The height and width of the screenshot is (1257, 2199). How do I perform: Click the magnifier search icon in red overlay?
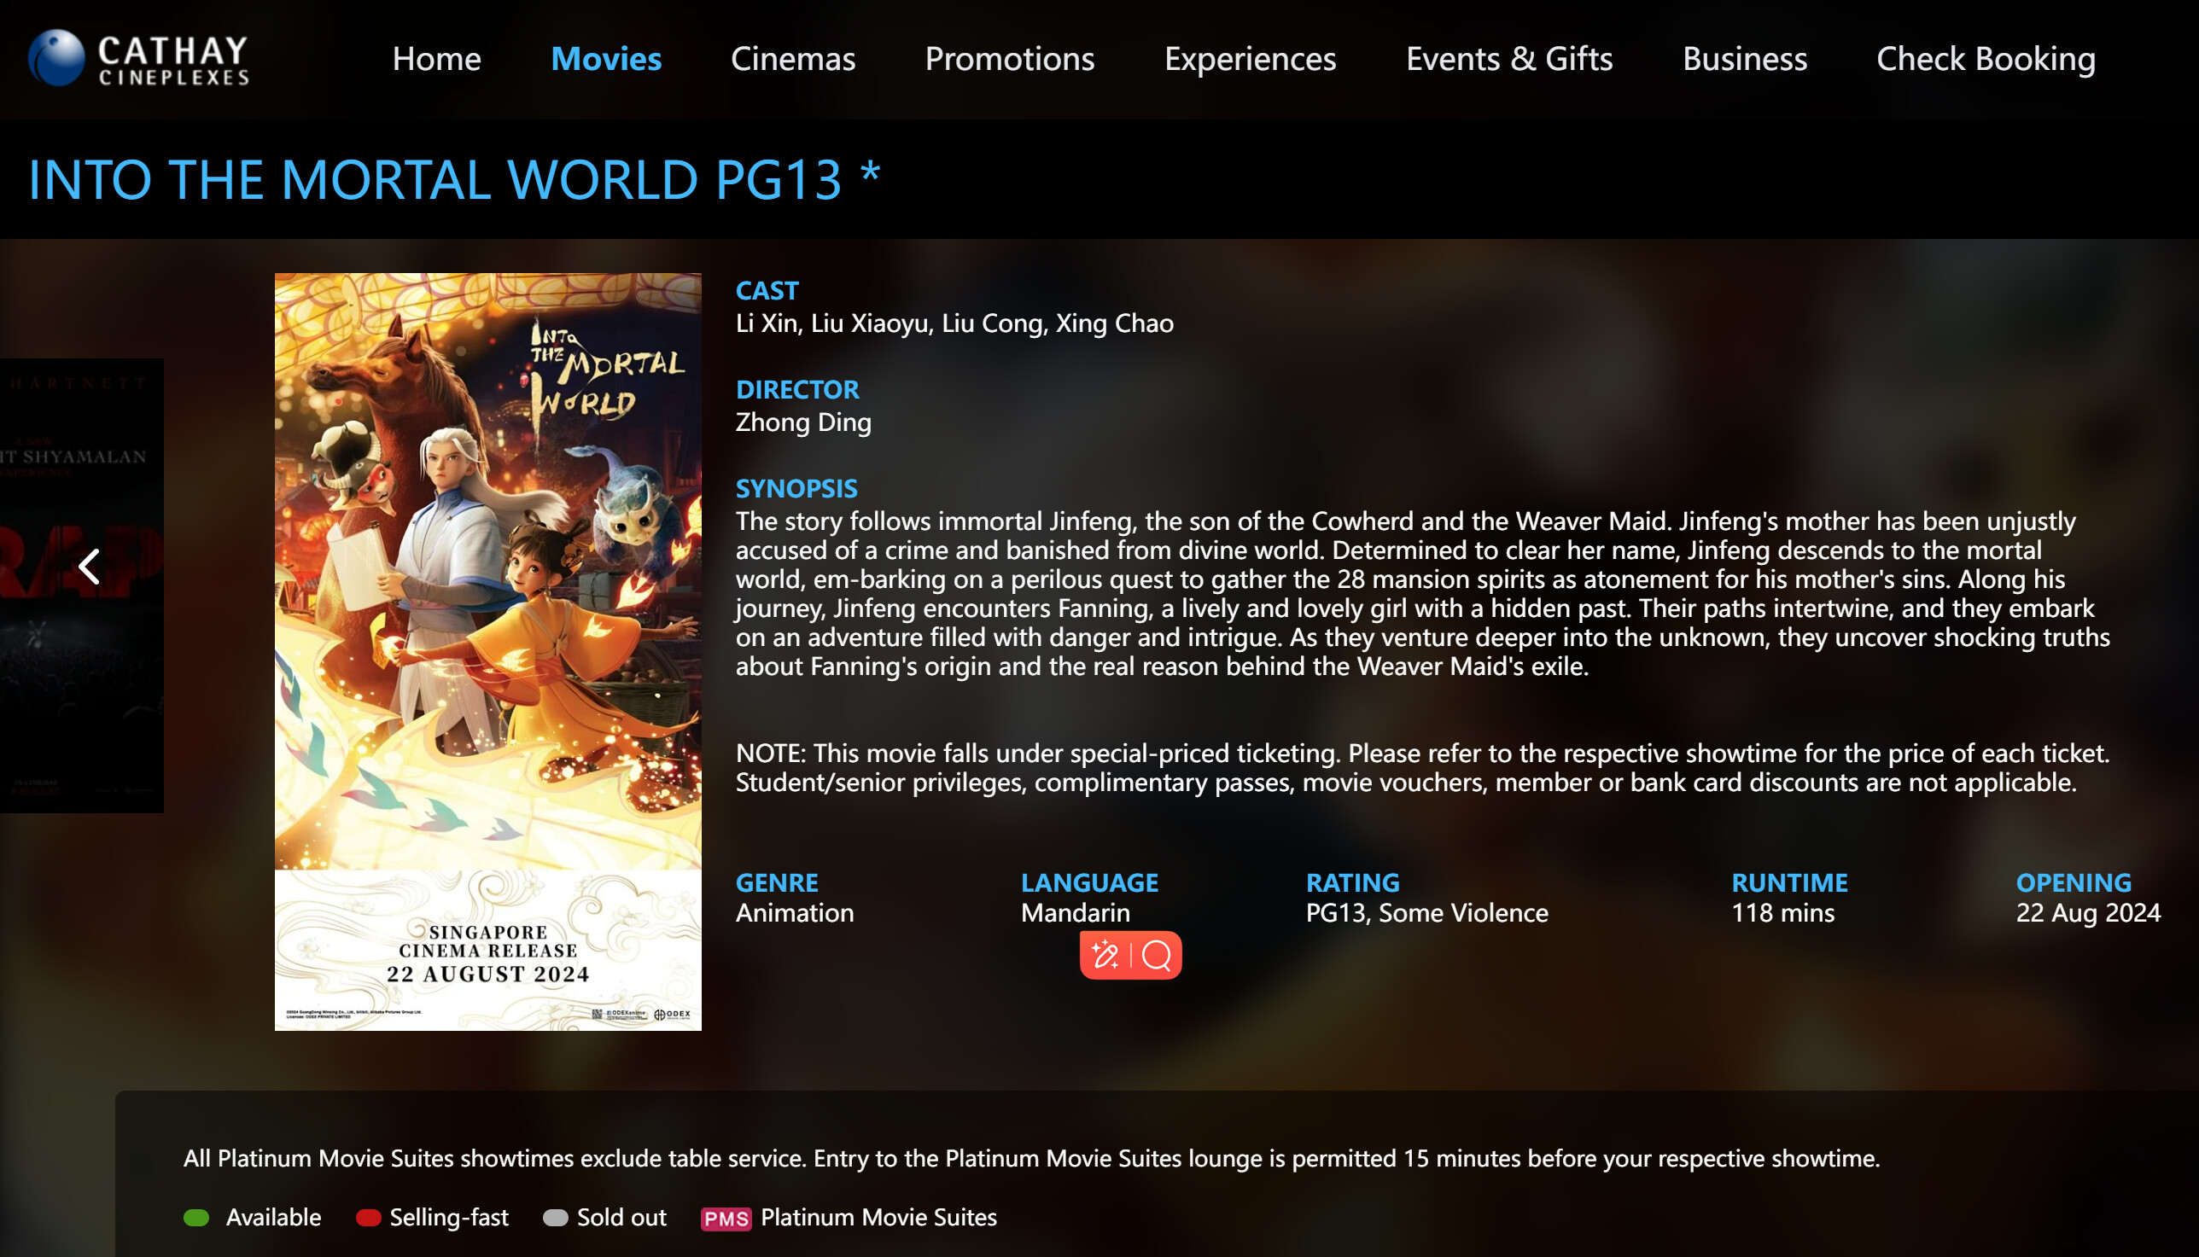click(x=1156, y=955)
